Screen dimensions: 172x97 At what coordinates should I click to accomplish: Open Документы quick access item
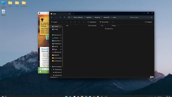coord(56,41)
